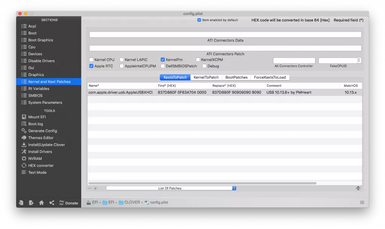Switch to the KernelToPatch tab
Viewport: 385px width, 229px height.
(206, 77)
